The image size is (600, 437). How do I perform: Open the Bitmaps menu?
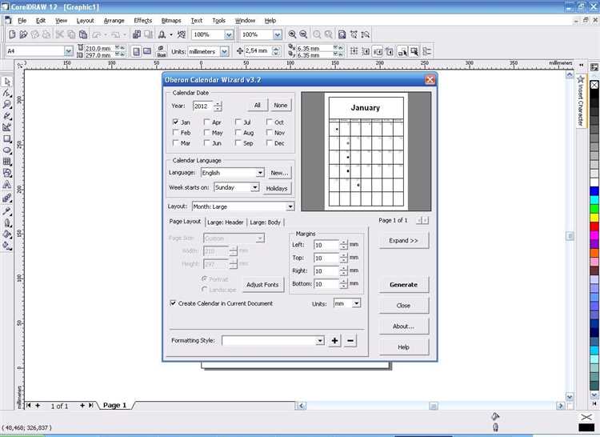click(171, 21)
